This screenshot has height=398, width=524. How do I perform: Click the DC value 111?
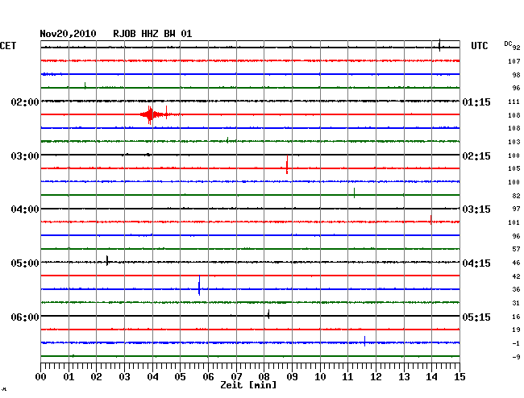[x=514, y=102]
